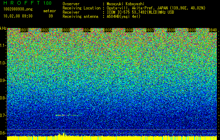The width and height of the screenshot is (220, 140).
Task: Click the 0.8 frequency axis label
Action: coord(3,98)
